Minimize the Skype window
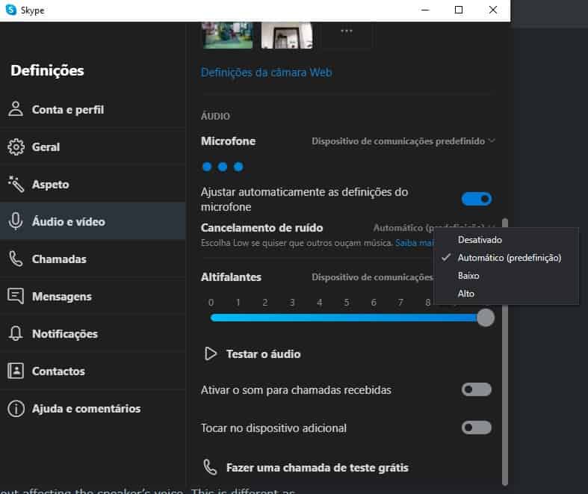This screenshot has height=494, width=588. click(425, 10)
